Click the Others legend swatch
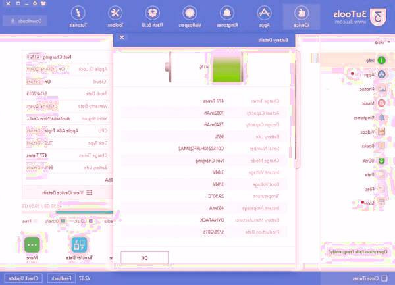This screenshot has height=285, width=395. point(63,221)
